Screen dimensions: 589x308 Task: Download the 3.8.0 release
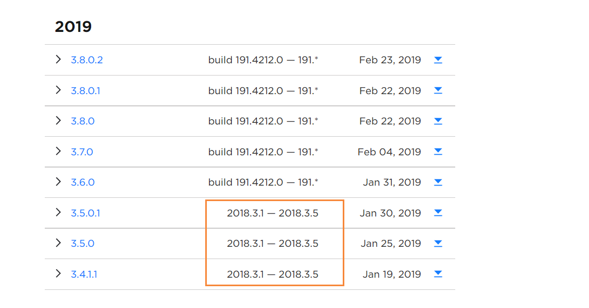[438, 121]
